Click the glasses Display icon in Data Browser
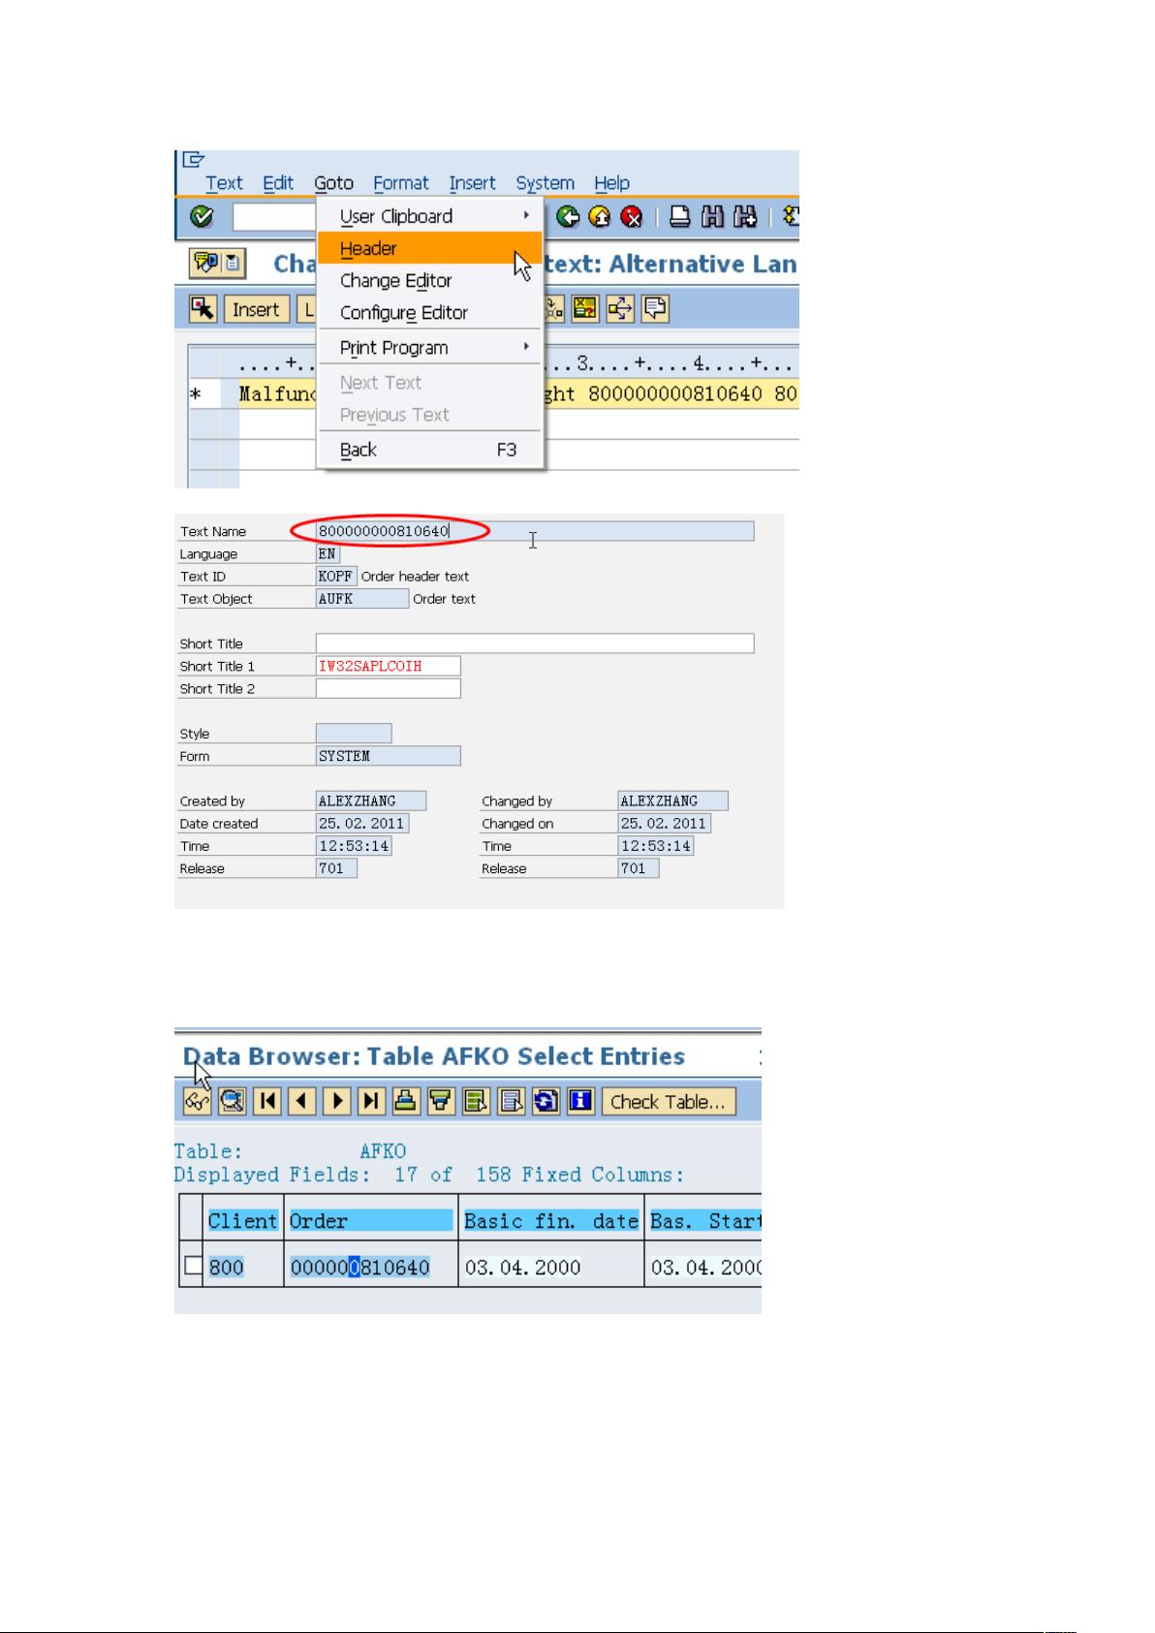Viewport: 1155px width, 1633px height. click(197, 1101)
